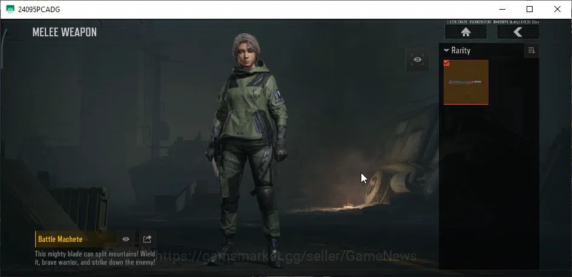Click the machete description text
572x277 pixels.
95,258
